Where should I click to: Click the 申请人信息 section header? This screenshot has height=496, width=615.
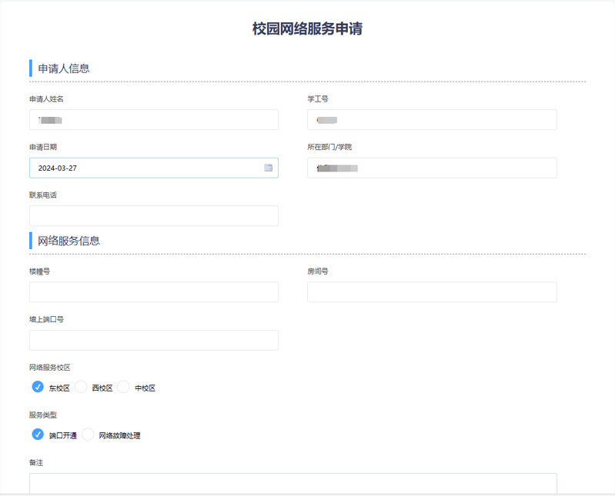64,68
